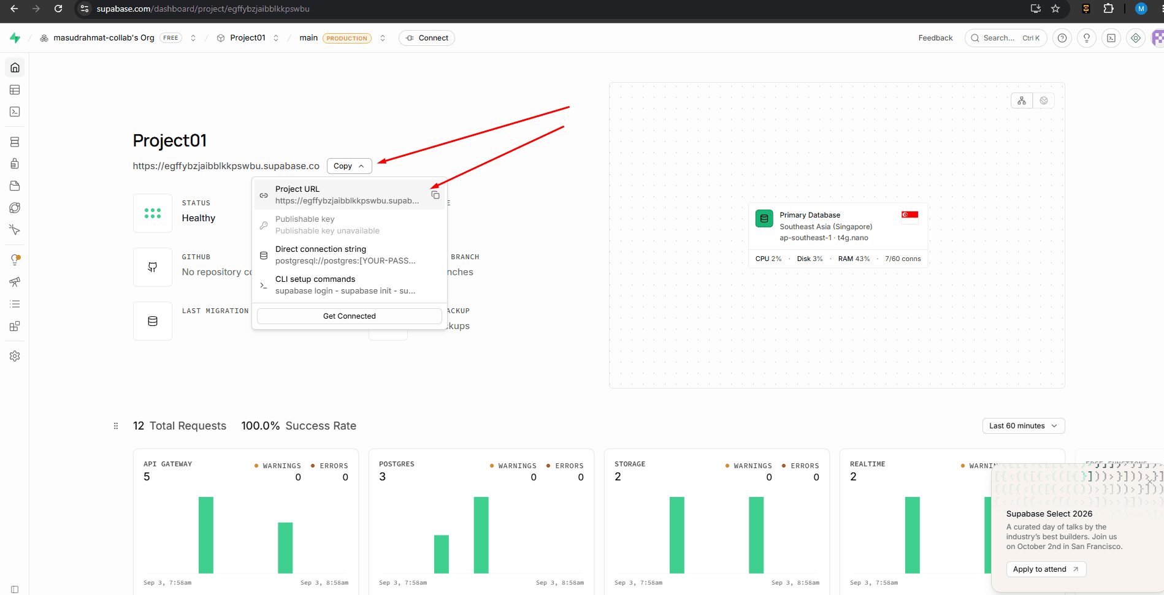The image size is (1164, 595).
Task: Open the Logs list icon in sidebar
Action: pyautogui.click(x=15, y=304)
